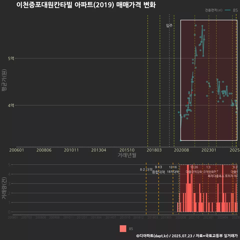
Task: Click 200908 on the volume chart x-axis
Action: pyautogui.click(x=54, y=217)
